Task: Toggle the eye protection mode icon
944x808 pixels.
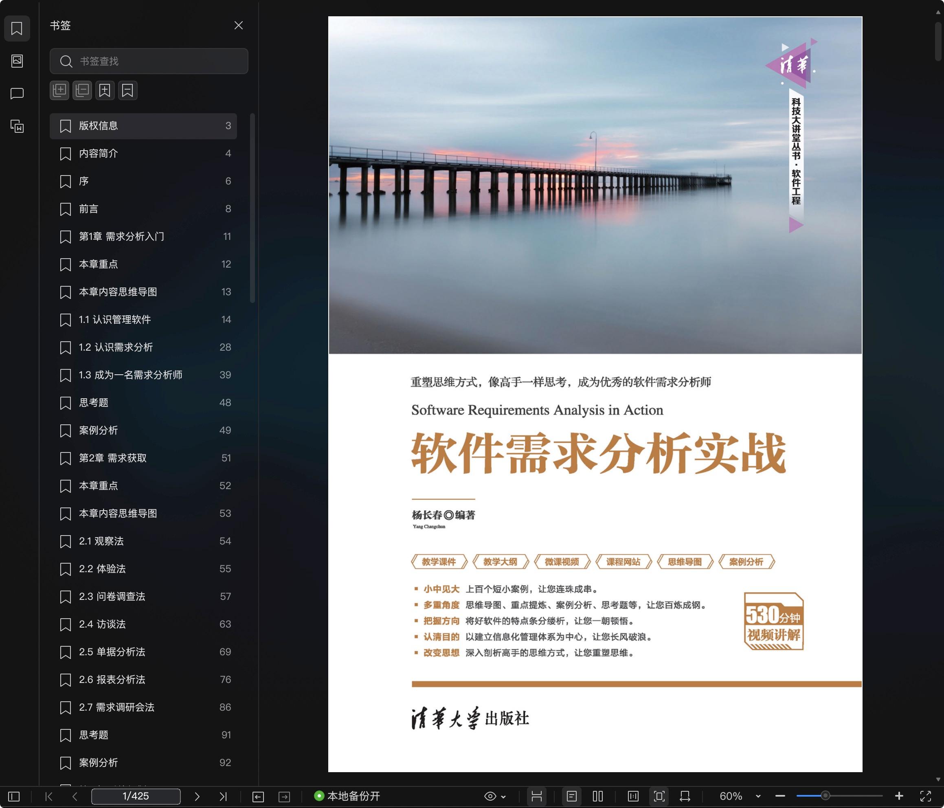Action: [x=490, y=796]
